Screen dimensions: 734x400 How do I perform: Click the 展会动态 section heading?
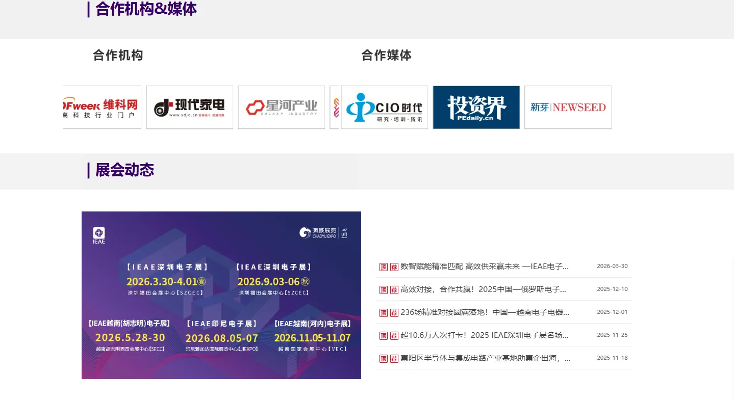point(124,170)
